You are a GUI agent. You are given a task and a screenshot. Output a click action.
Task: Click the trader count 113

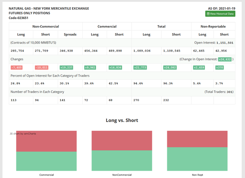13,100
